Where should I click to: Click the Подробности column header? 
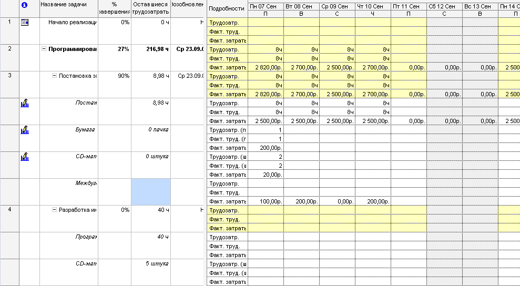[x=227, y=9]
